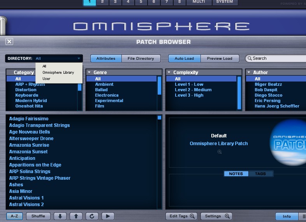Open Settings zoom panel
Screen dimensions: 306x222
216,216
